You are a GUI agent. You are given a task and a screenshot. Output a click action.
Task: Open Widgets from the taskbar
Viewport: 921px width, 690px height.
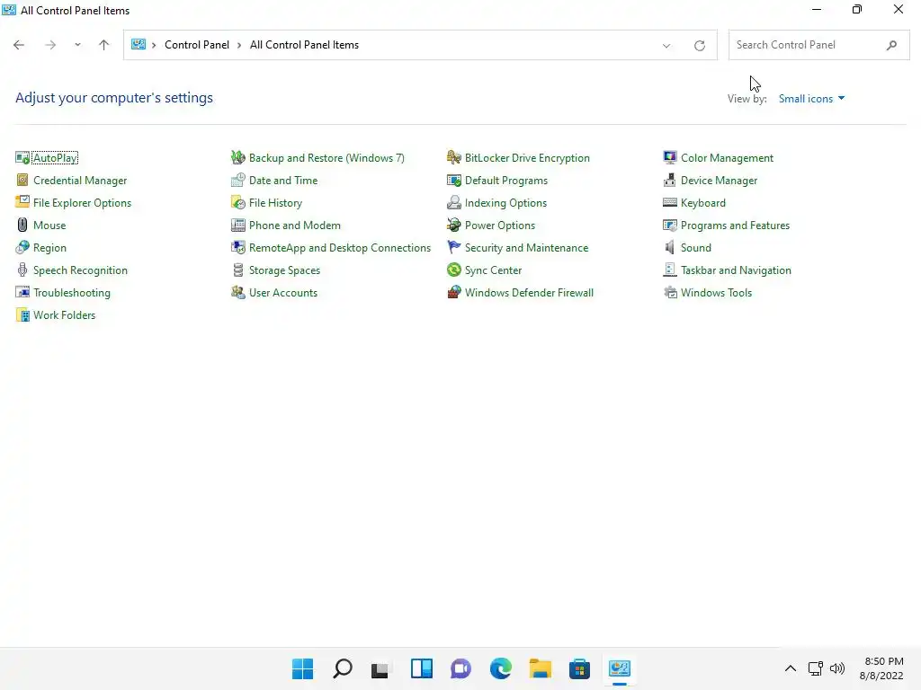tap(422, 668)
